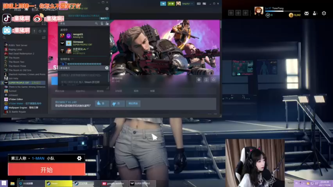Switch to SUPER PEOPLE taskbar item

click(x=142, y=184)
